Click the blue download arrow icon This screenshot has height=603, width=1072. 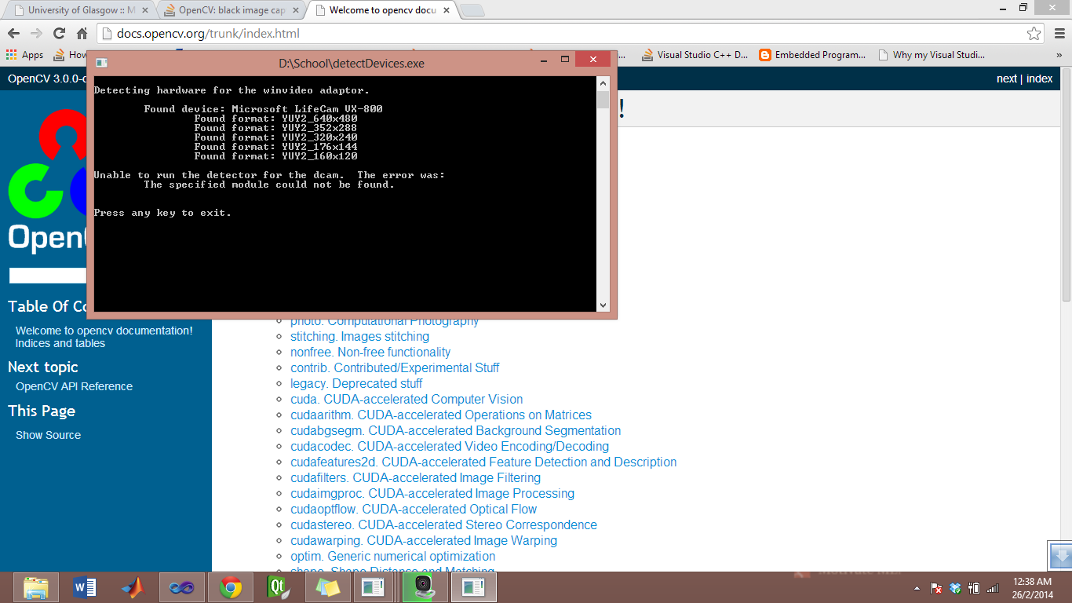coord(1060,555)
